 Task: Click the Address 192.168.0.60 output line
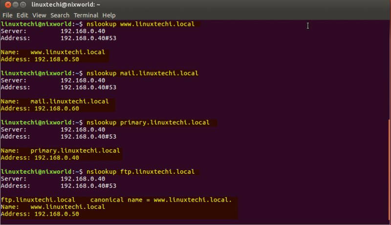click(x=40, y=108)
